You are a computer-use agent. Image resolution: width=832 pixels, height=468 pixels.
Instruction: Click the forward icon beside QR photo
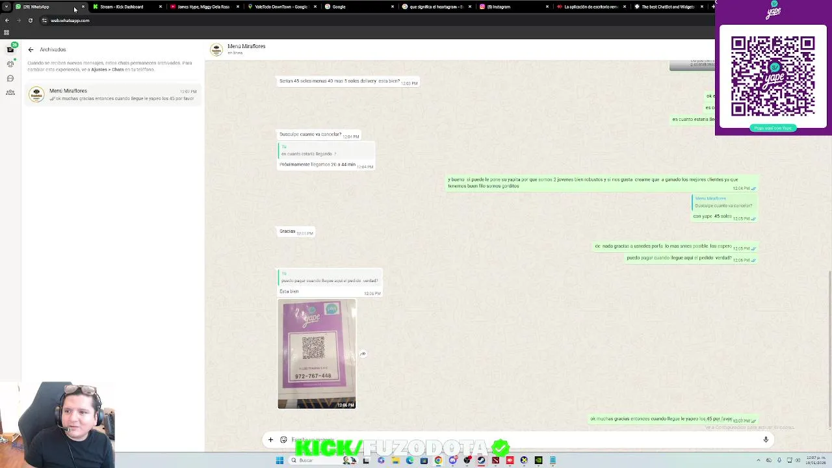[x=363, y=354]
